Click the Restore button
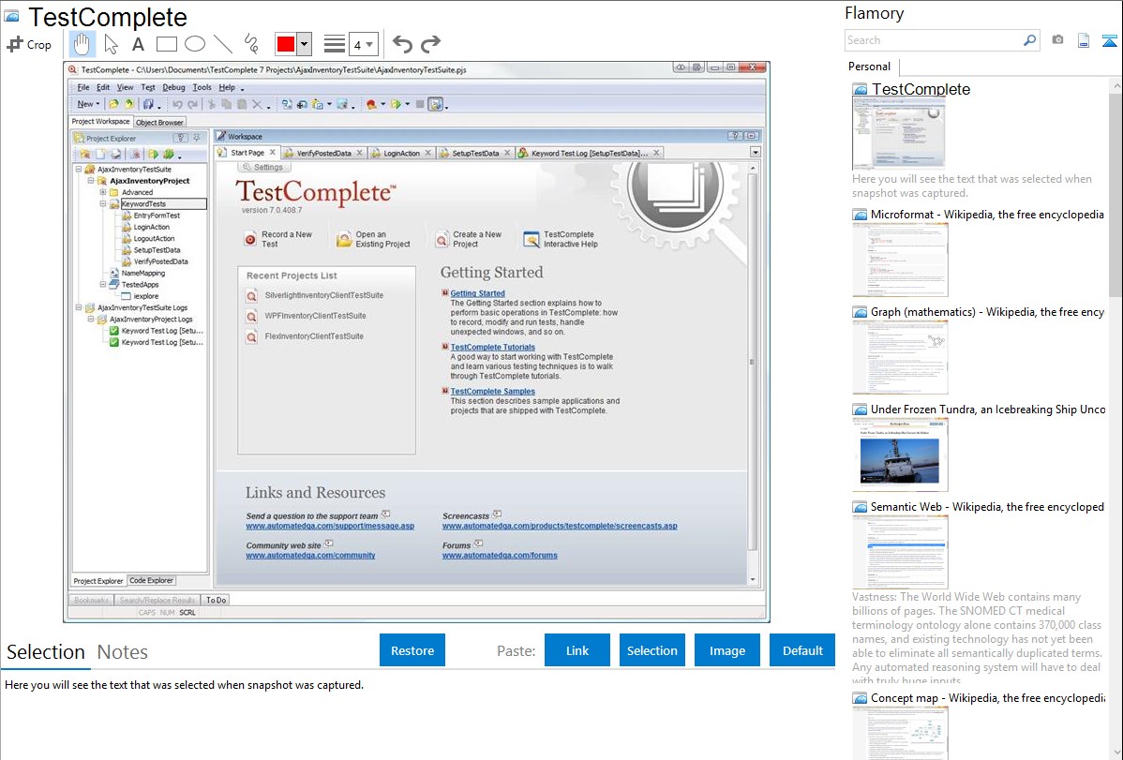The width and height of the screenshot is (1123, 760). (412, 650)
